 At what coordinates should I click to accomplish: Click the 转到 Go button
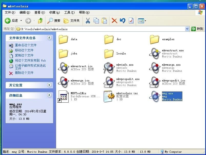click(x=197, y=29)
